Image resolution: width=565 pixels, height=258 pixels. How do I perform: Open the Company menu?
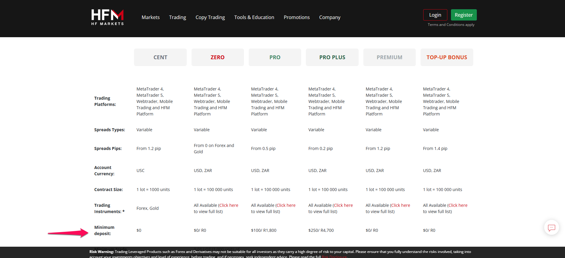(x=329, y=17)
